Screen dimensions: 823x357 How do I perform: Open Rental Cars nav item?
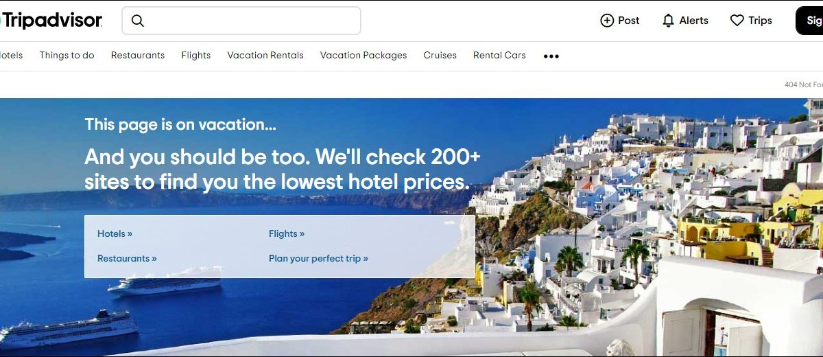tap(499, 56)
